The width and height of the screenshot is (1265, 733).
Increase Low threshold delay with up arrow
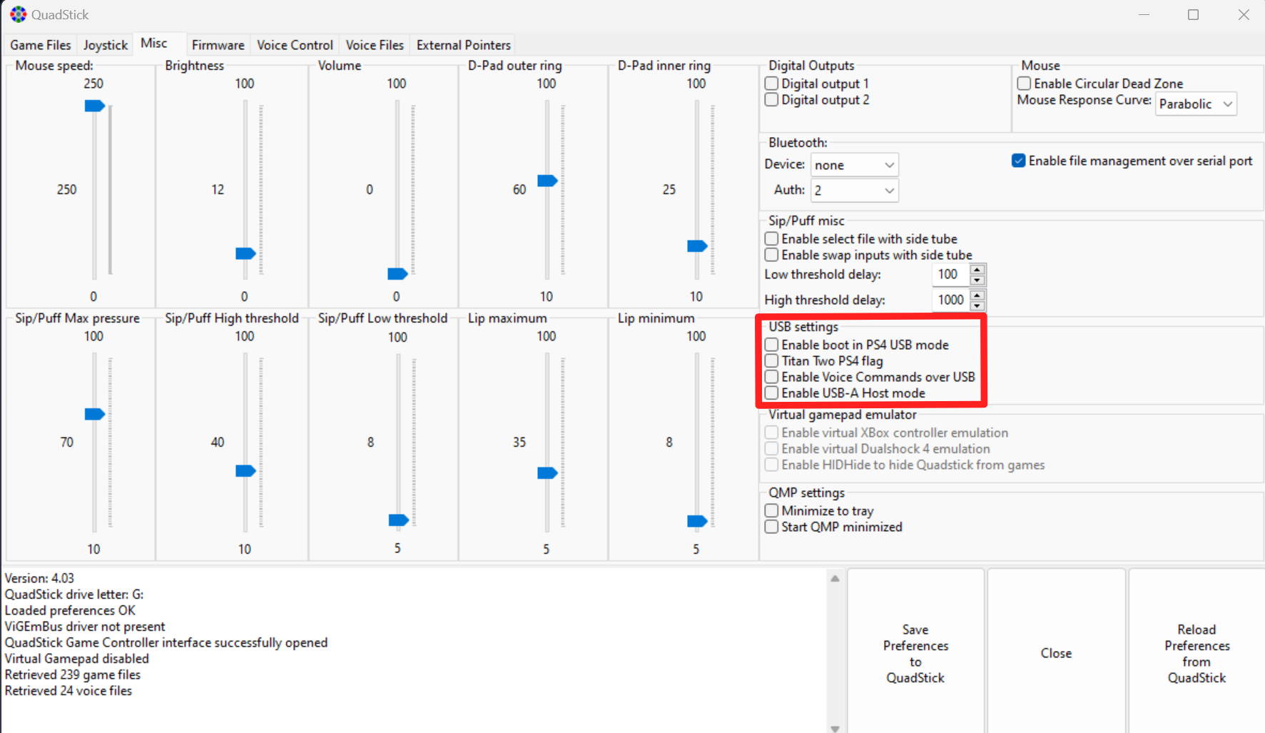point(977,270)
